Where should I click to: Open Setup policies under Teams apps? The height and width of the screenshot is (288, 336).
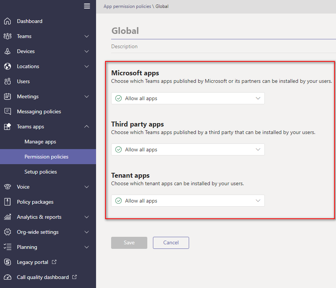coord(41,172)
